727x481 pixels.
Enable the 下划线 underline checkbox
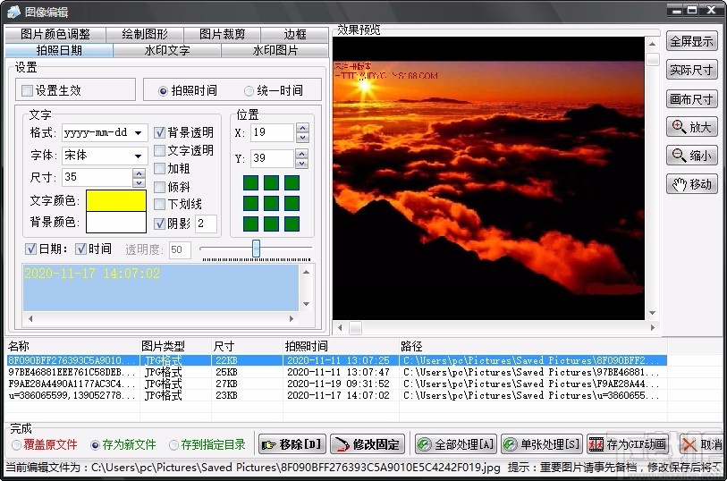159,204
